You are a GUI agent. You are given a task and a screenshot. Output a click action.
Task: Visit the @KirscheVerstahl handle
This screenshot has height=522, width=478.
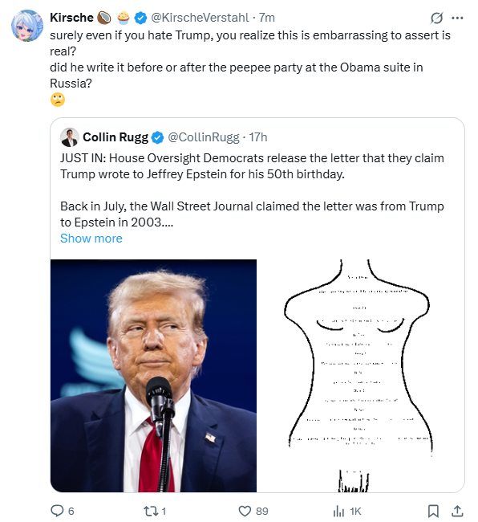(200, 18)
